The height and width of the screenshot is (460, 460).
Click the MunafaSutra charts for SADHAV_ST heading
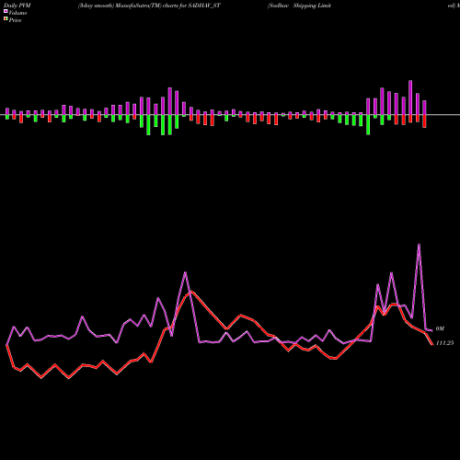click(x=149, y=6)
